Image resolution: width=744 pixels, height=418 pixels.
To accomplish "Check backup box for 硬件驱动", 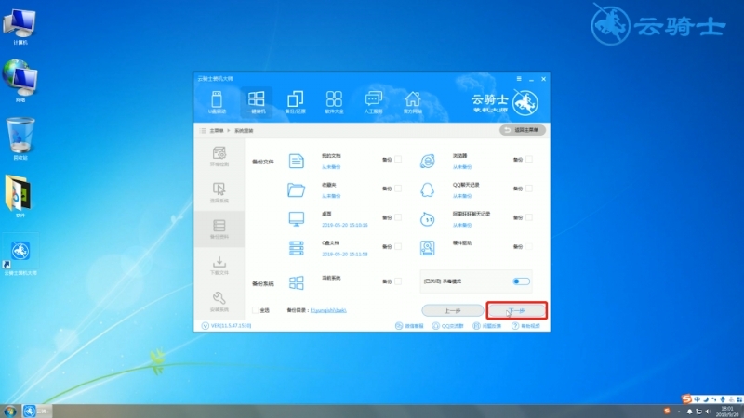I will [x=529, y=246].
